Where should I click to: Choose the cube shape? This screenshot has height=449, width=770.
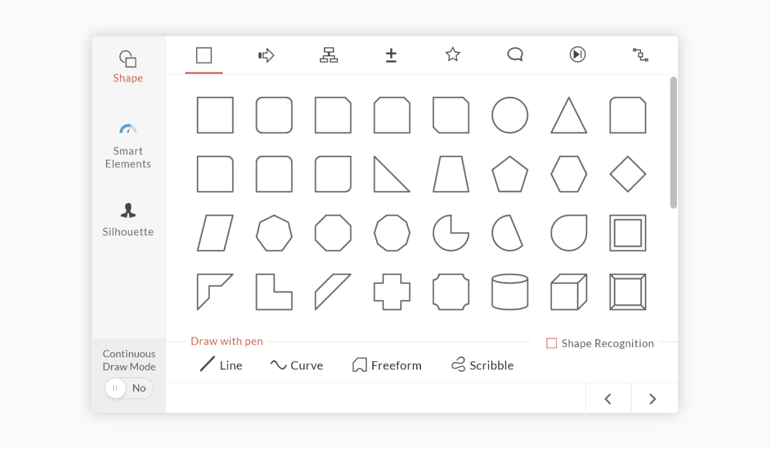click(x=569, y=292)
